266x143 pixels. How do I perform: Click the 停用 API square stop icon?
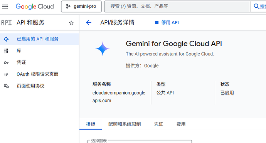pyautogui.click(x=157, y=23)
